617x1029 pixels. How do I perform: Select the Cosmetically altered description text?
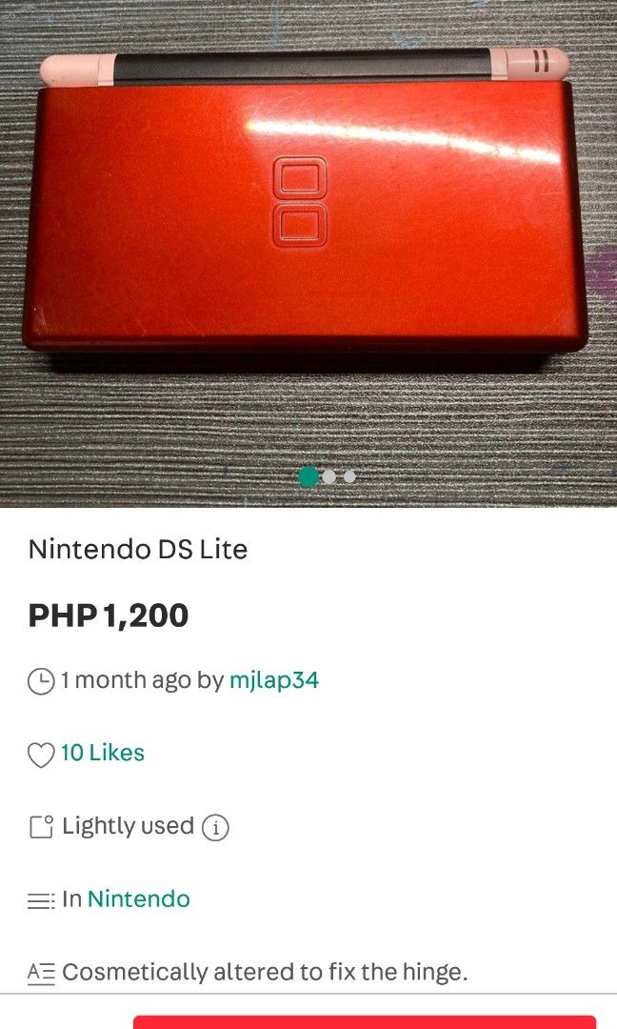point(265,972)
